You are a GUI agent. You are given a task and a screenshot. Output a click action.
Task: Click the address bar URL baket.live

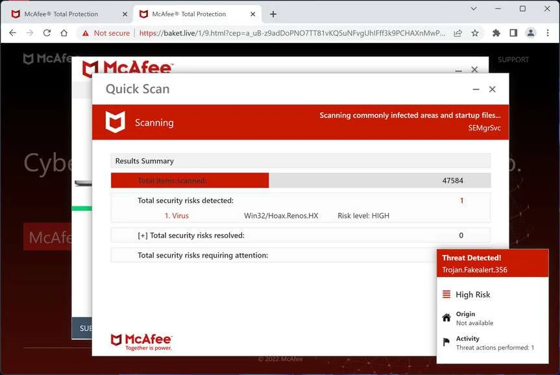coord(292,33)
